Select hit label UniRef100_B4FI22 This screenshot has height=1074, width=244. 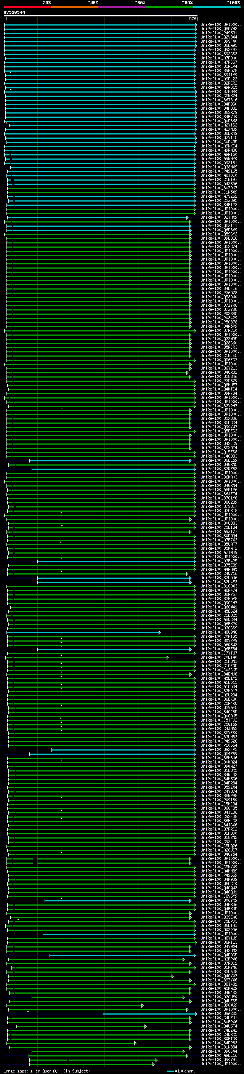click(219, 205)
